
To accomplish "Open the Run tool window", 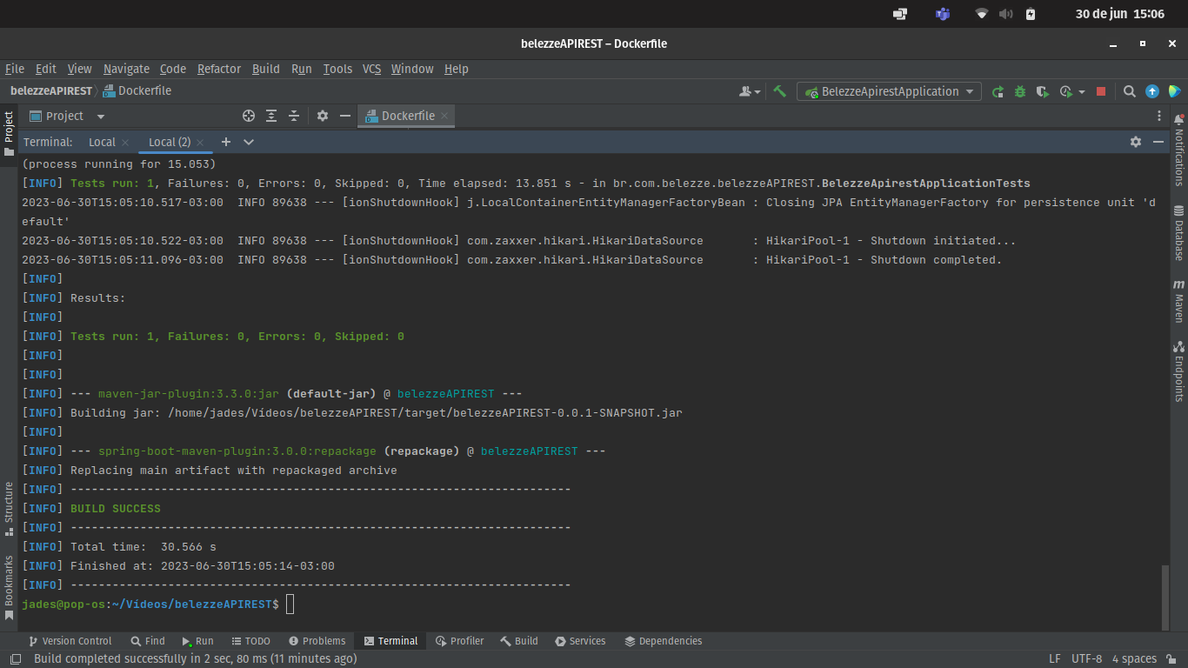I will (197, 641).
